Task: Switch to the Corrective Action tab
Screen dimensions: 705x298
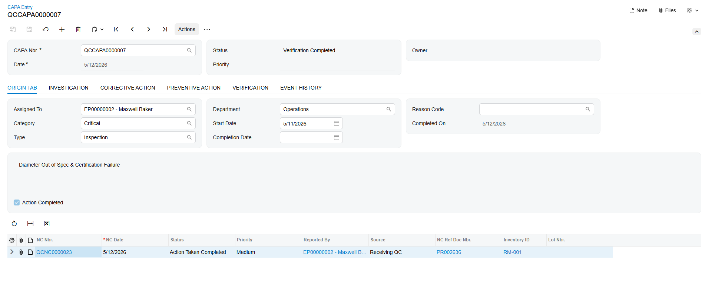Action: (x=128, y=88)
